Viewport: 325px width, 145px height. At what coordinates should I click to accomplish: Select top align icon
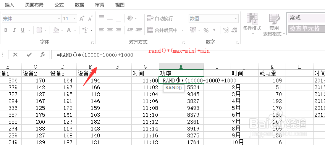(102, 18)
